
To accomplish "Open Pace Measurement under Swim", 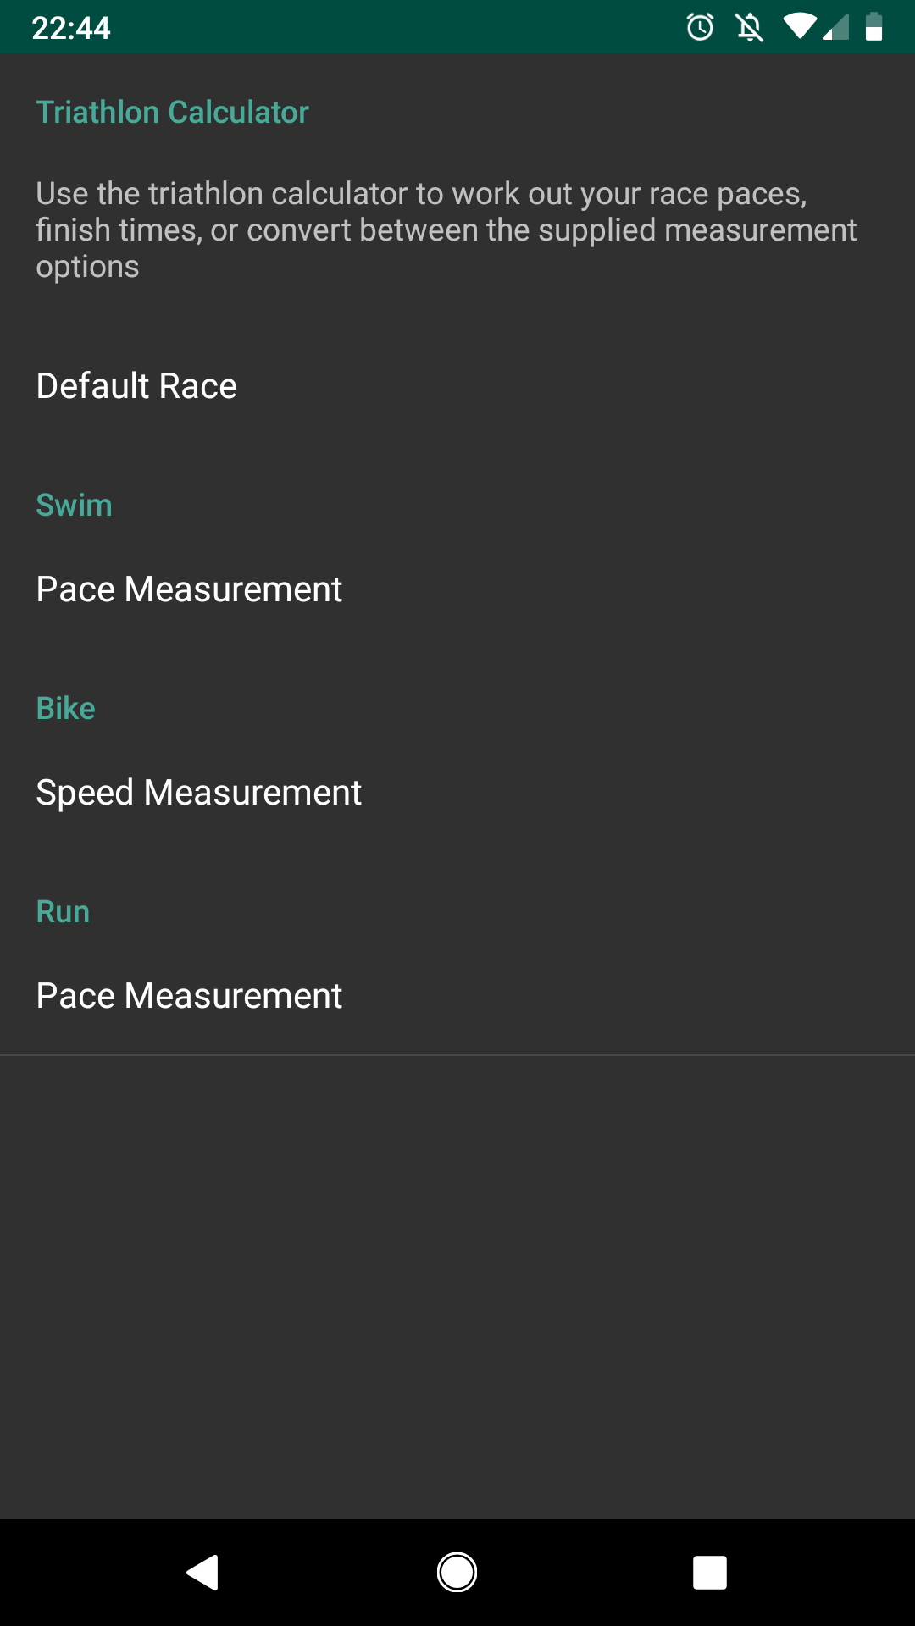I will (457, 589).
